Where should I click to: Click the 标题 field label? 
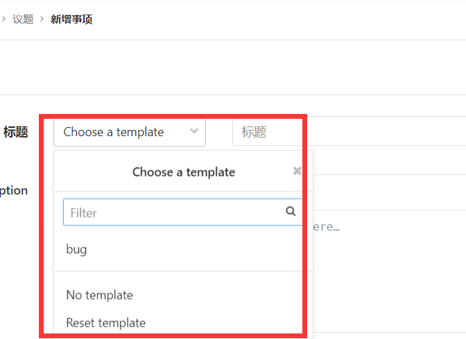tap(16, 132)
